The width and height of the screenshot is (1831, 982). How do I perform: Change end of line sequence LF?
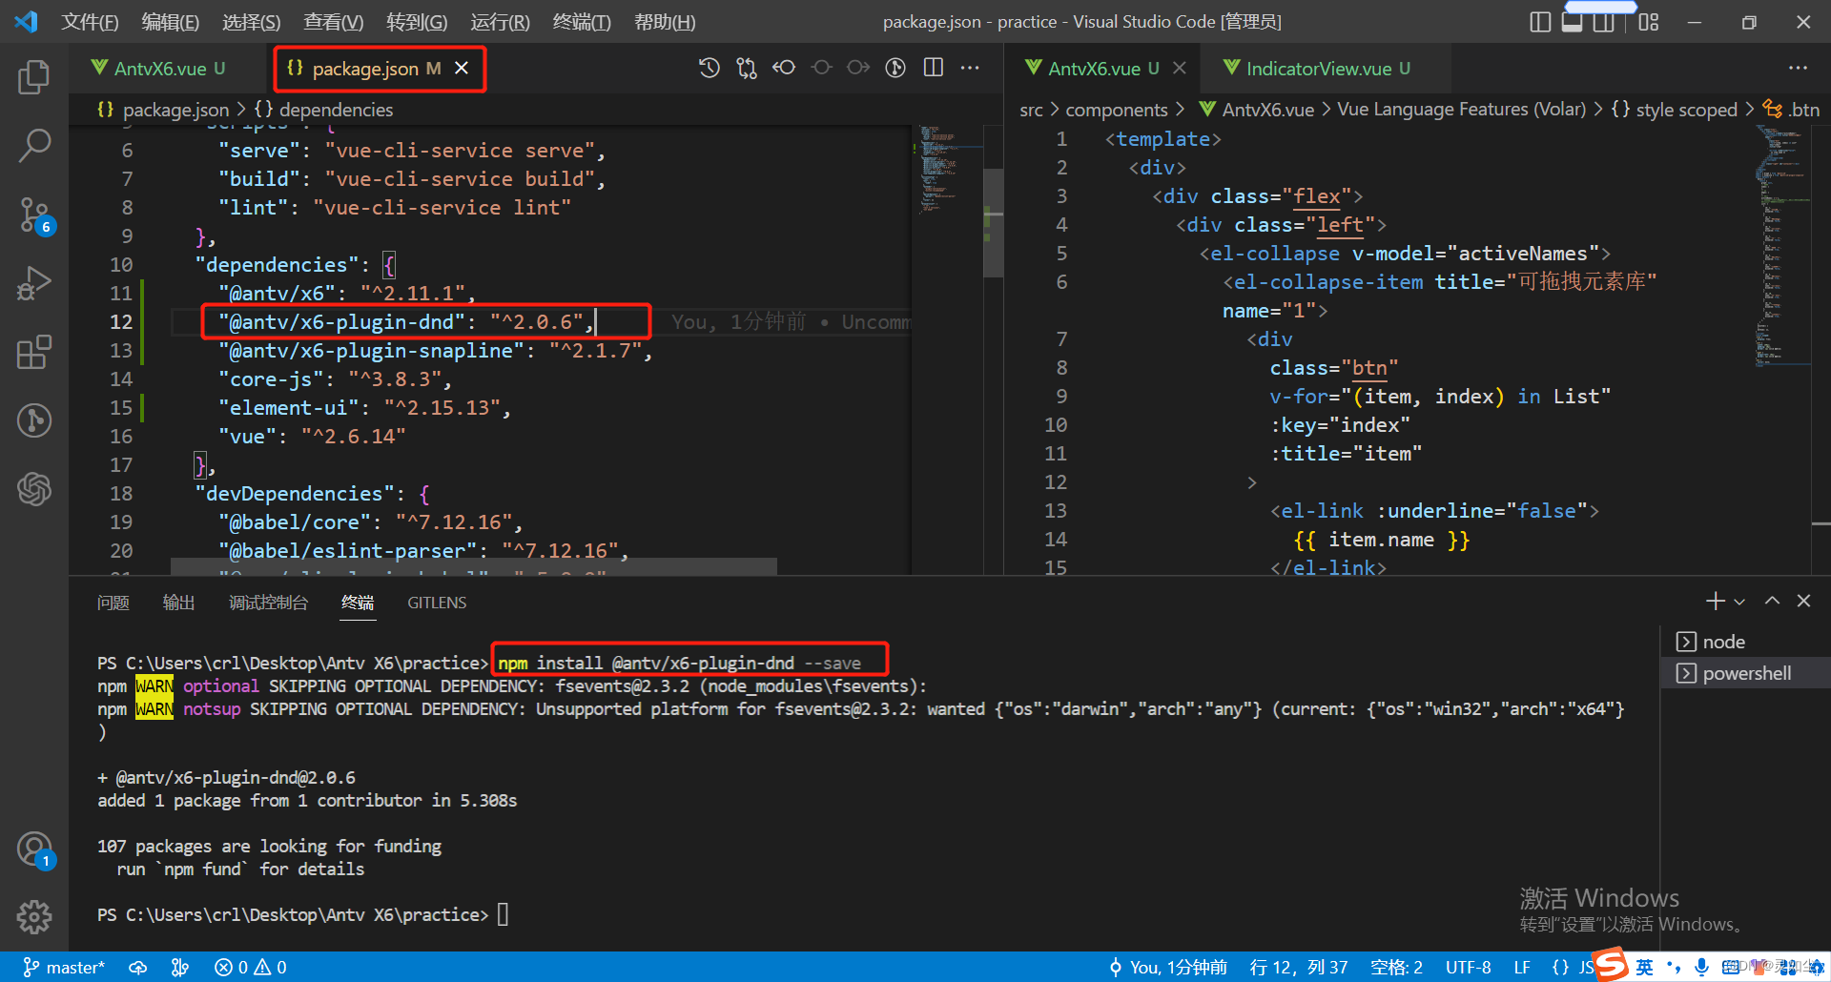pyautogui.click(x=1522, y=968)
